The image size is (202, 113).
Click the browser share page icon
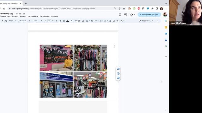coord(119,8)
